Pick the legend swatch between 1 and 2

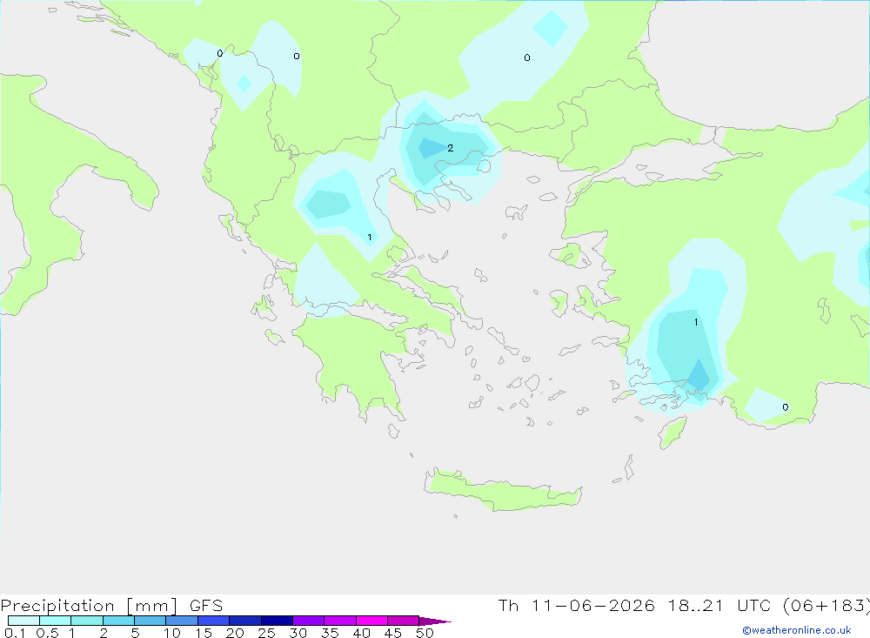click(x=87, y=621)
